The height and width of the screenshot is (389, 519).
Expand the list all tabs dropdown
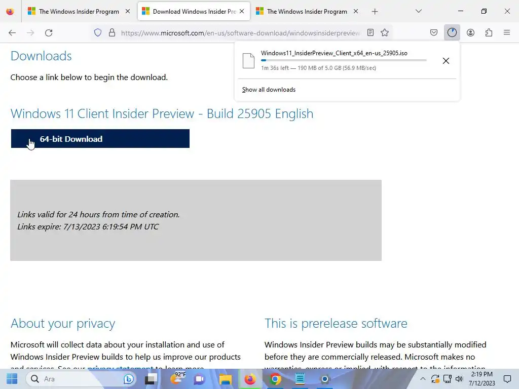pos(418,11)
